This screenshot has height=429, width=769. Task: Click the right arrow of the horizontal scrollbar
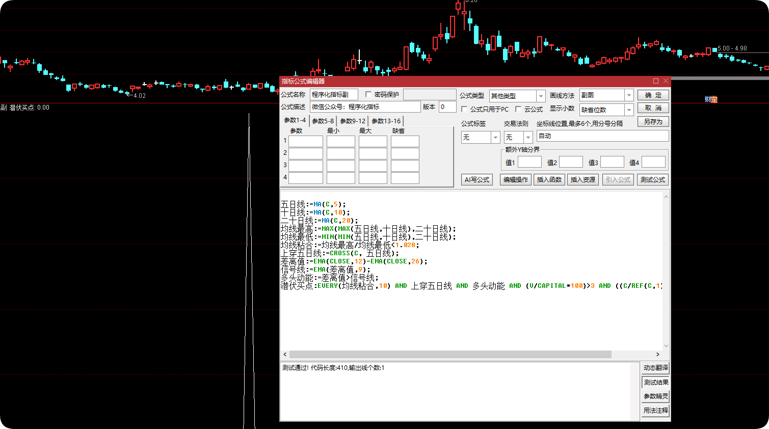[657, 354]
